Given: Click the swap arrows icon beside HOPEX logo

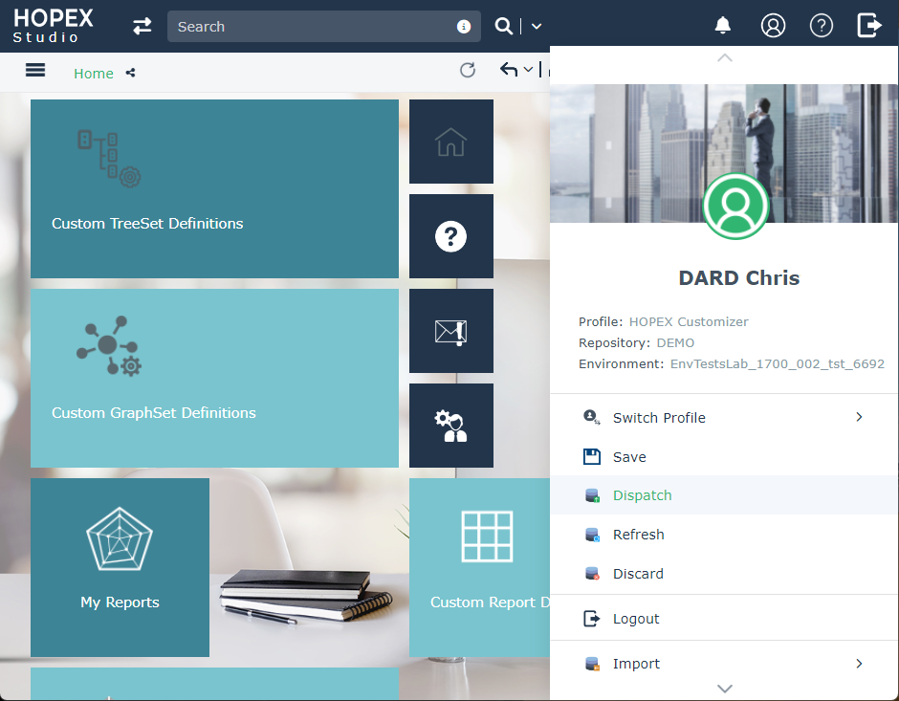Looking at the screenshot, I should pos(143,26).
